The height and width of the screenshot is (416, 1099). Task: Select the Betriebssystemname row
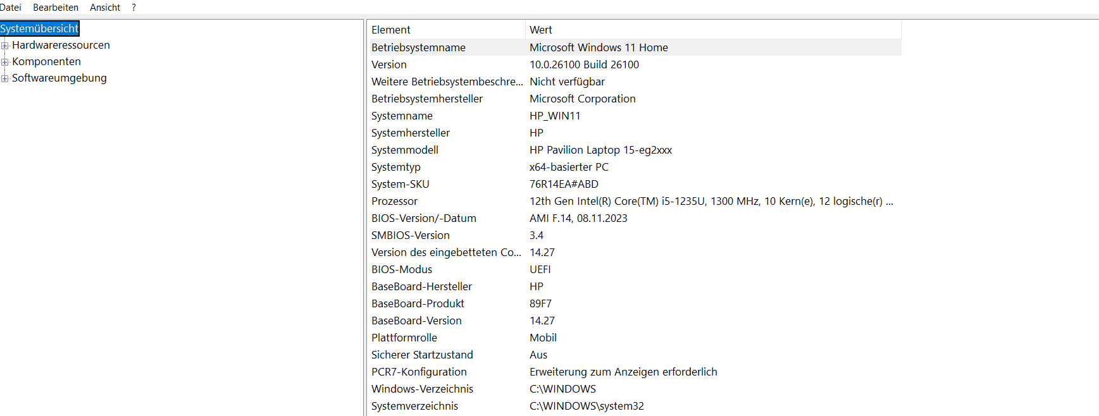(x=635, y=47)
